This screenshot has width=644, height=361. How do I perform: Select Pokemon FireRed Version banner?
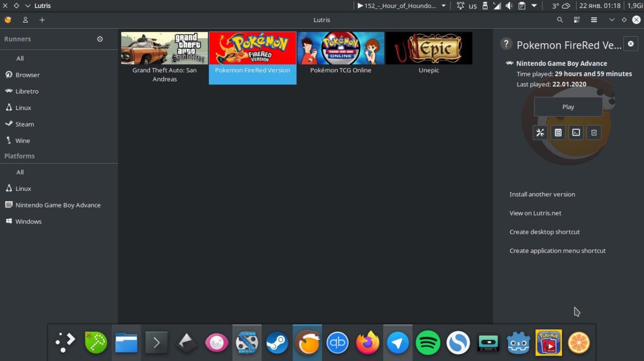(253, 48)
